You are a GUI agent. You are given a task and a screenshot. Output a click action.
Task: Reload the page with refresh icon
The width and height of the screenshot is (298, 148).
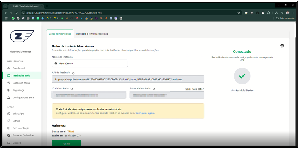(x=17, y=13)
